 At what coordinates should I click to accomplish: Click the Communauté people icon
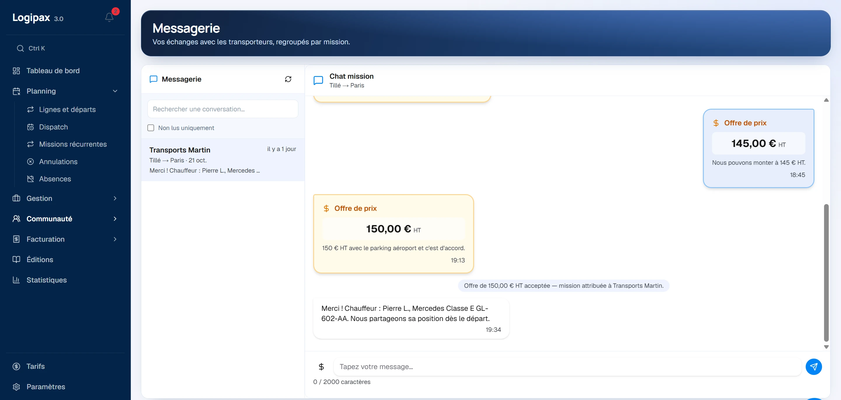tap(16, 219)
